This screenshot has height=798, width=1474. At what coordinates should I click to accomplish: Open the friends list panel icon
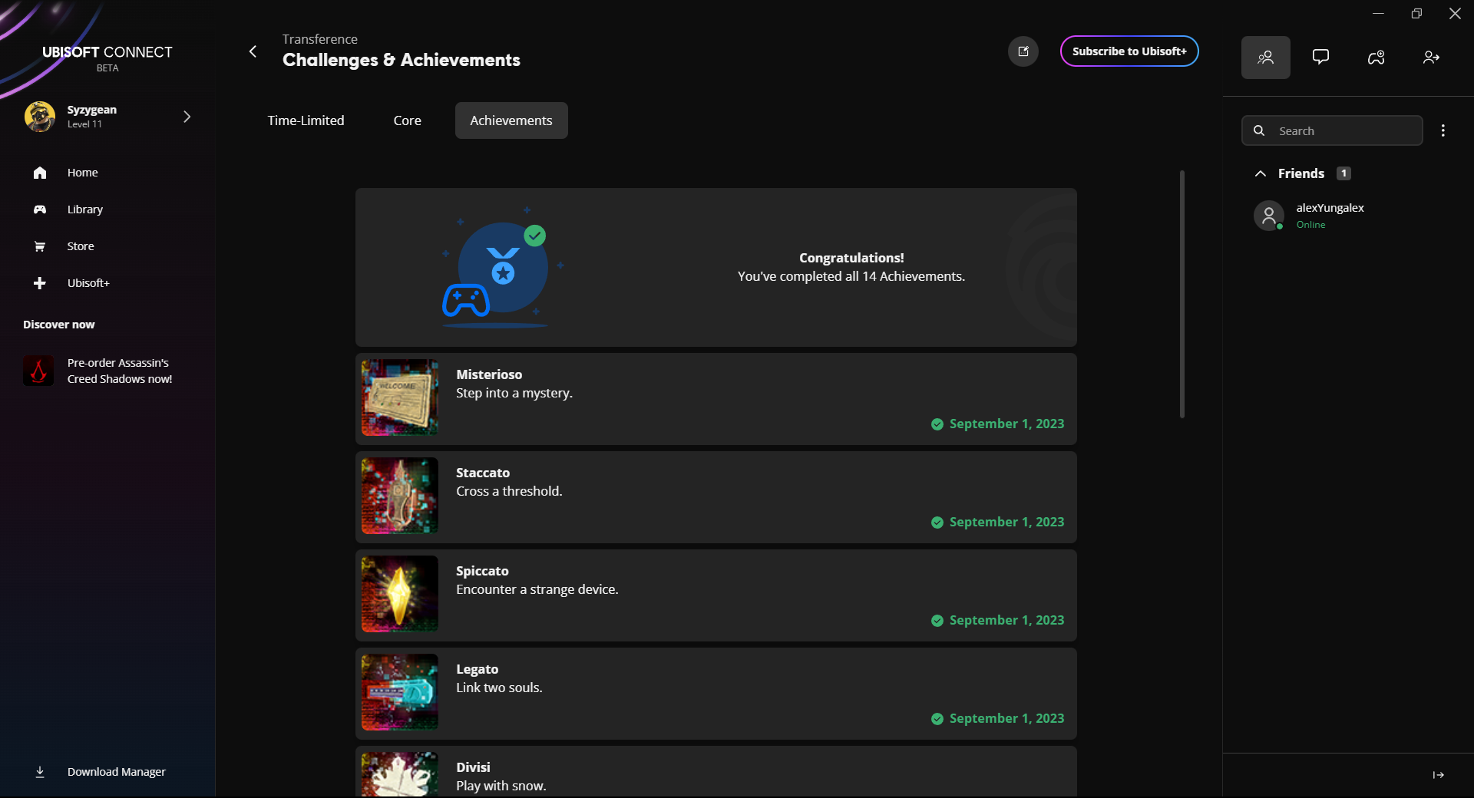1265,58
